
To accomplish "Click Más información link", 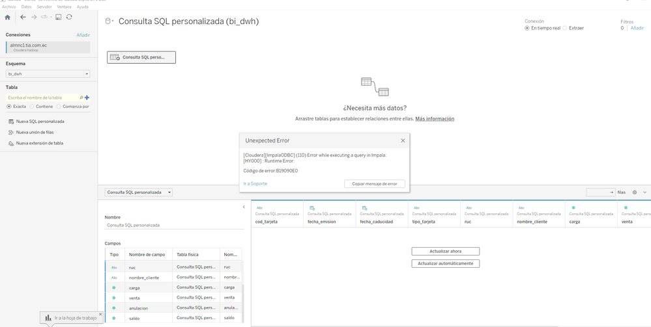I will click(x=435, y=118).
